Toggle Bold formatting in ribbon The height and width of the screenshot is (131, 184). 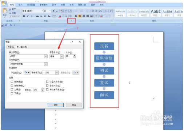point(24,16)
